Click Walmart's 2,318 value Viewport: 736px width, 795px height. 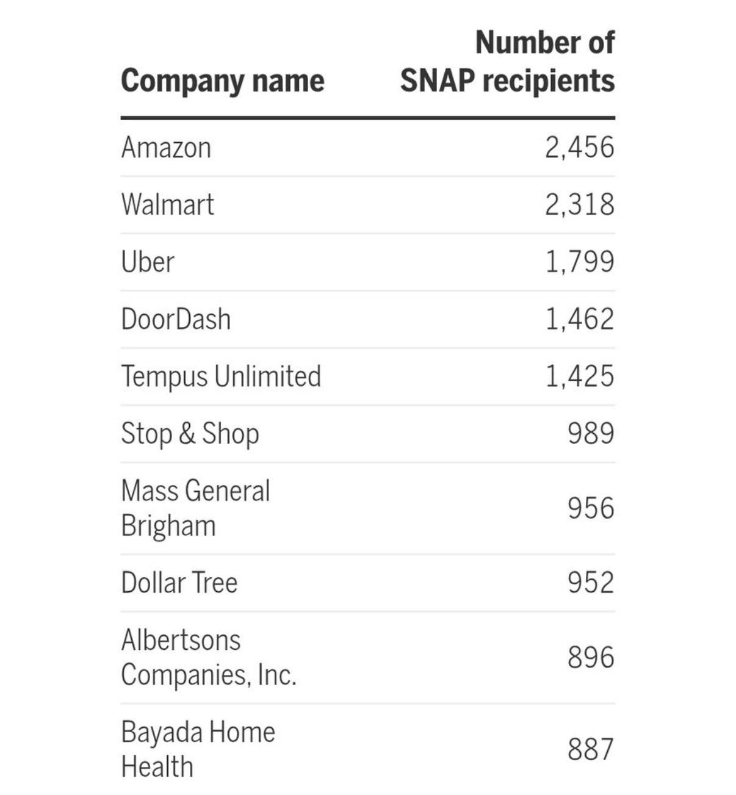pos(579,204)
